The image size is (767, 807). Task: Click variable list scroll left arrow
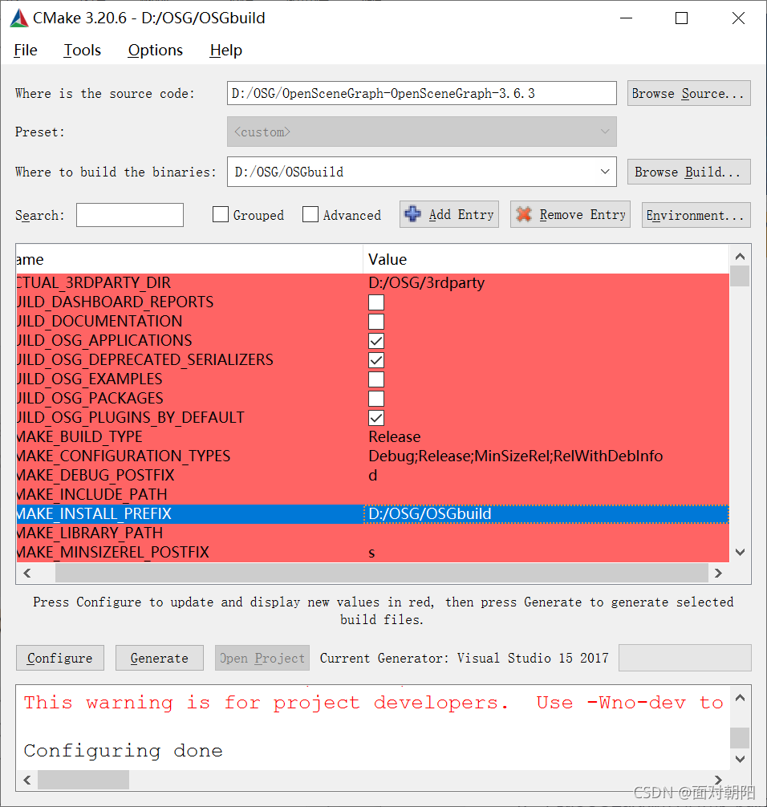pyautogui.click(x=27, y=573)
